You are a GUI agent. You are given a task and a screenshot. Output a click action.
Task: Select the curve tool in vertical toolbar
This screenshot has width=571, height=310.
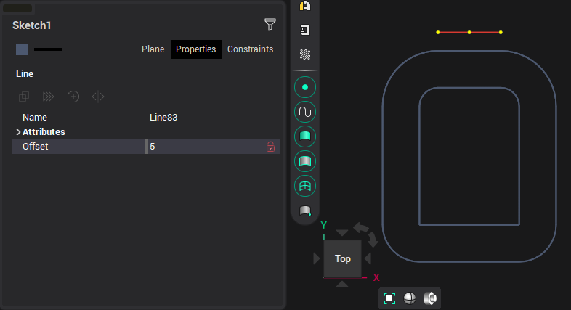(305, 112)
